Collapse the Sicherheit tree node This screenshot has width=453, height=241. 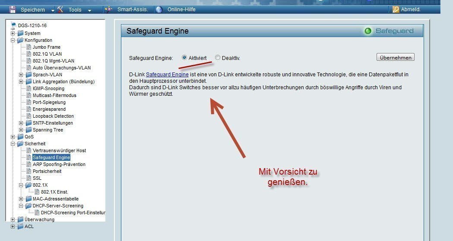point(13,144)
